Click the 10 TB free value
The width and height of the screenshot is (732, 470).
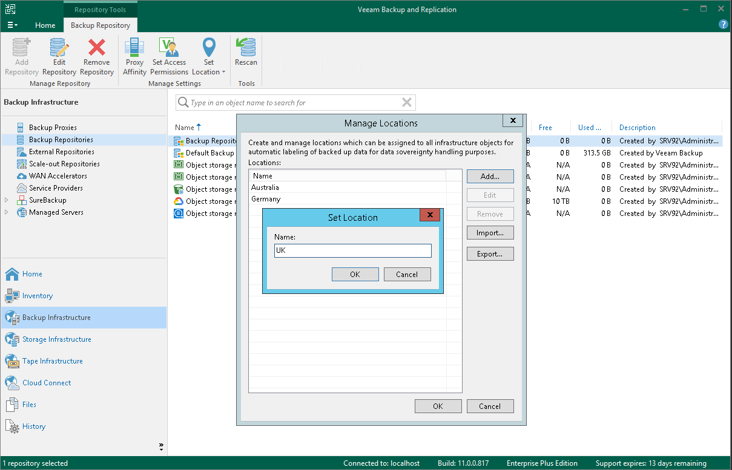pyautogui.click(x=561, y=201)
